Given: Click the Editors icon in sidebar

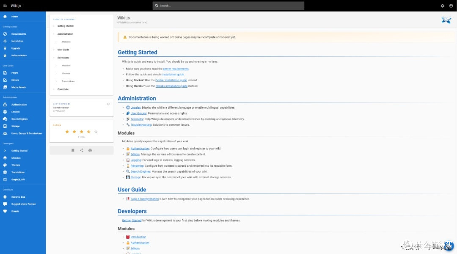Looking at the screenshot, I should tap(5, 80).
